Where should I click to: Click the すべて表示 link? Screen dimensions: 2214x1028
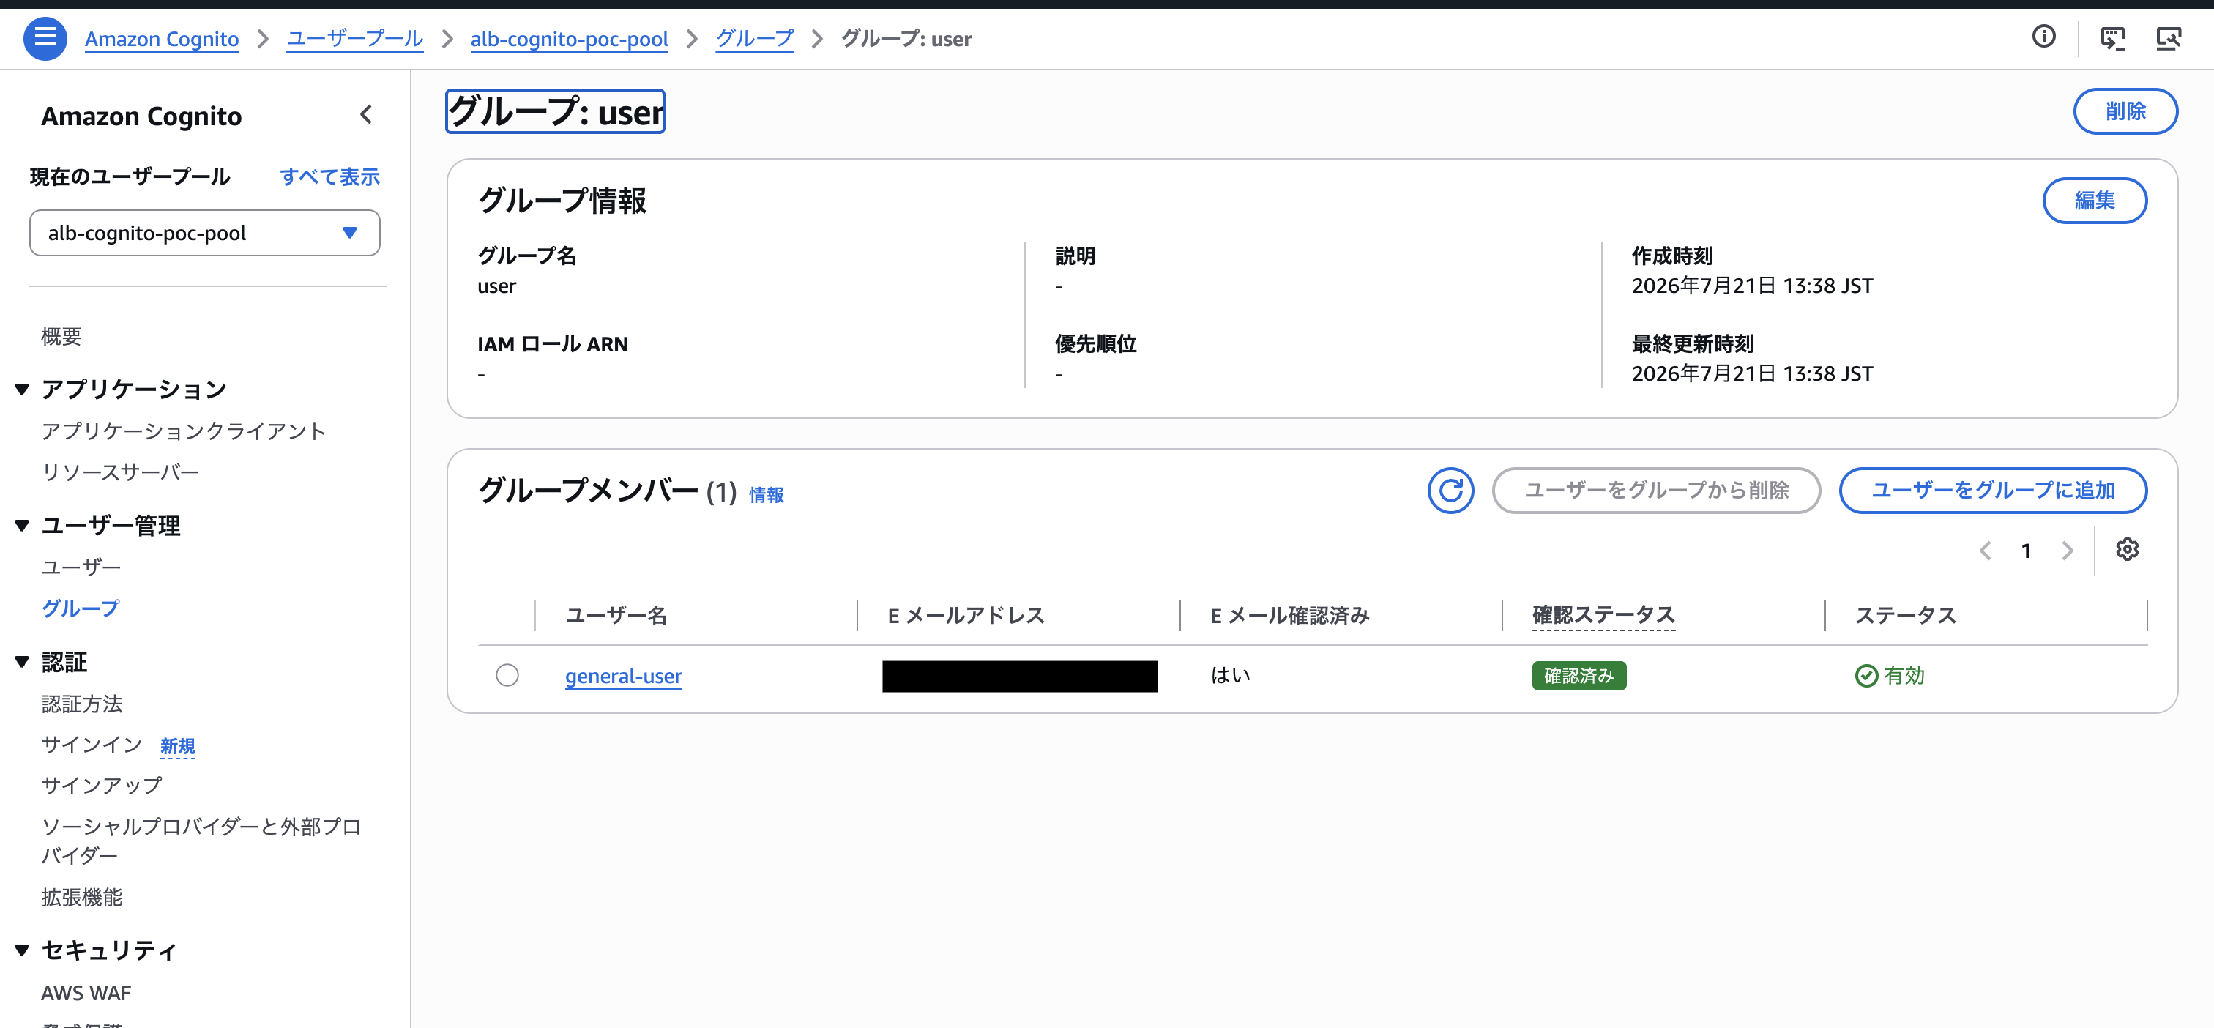click(329, 177)
